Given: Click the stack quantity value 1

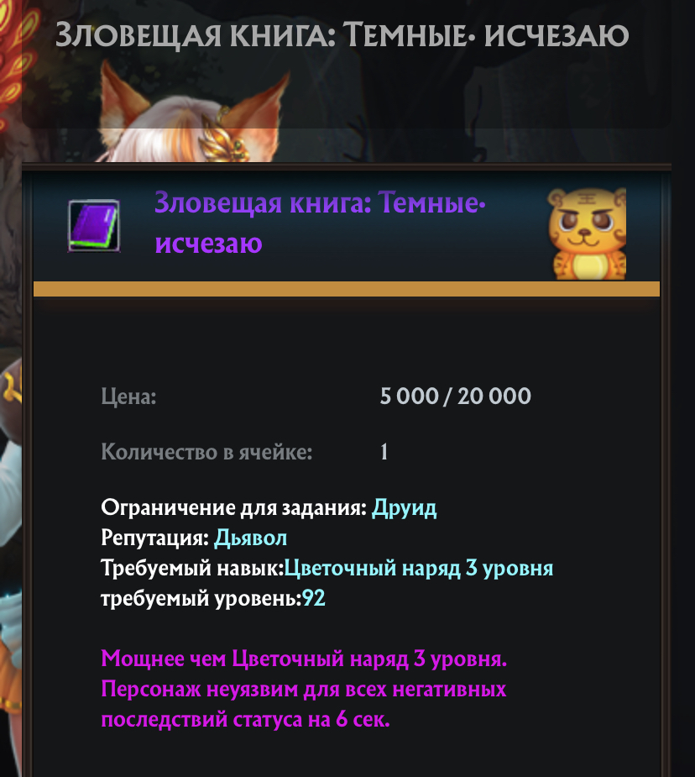Looking at the screenshot, I should tap(384, 452).
